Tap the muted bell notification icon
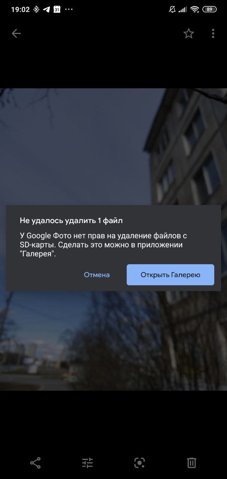Screen dimensions: 227x479 [x=172, y=9]
